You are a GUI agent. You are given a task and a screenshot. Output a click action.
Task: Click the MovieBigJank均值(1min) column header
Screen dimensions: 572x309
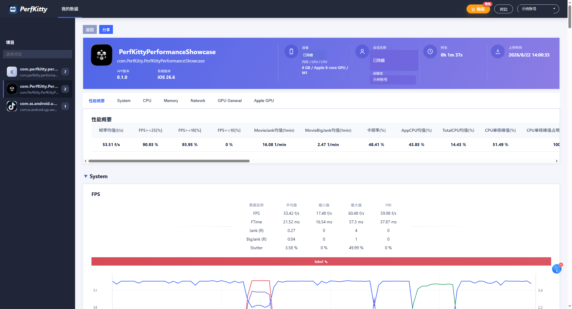pos(328,130)
